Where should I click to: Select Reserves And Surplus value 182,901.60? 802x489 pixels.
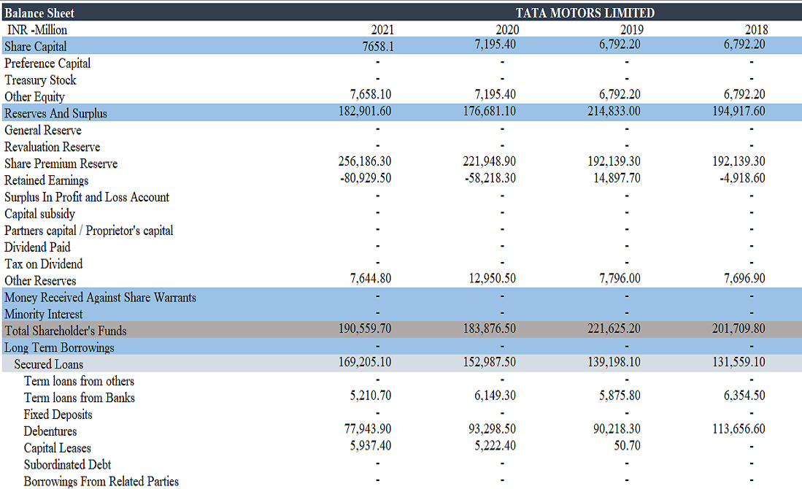point(366,112)
